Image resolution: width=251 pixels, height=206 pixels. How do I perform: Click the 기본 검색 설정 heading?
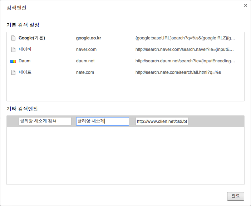click(x=23, y=25)
